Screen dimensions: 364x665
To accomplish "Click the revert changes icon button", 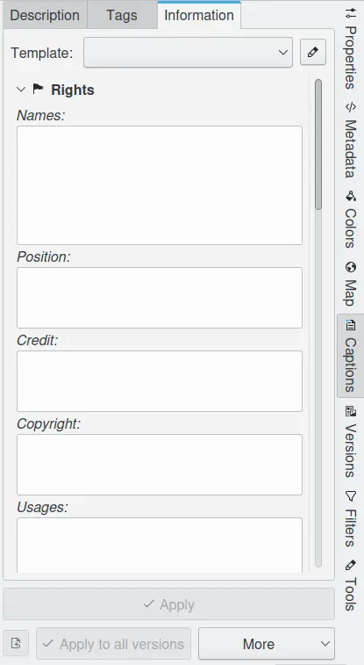I will 16,643.
